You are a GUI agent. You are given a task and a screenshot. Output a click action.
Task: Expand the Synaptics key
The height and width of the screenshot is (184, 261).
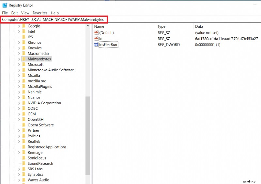tap(19, 175)
